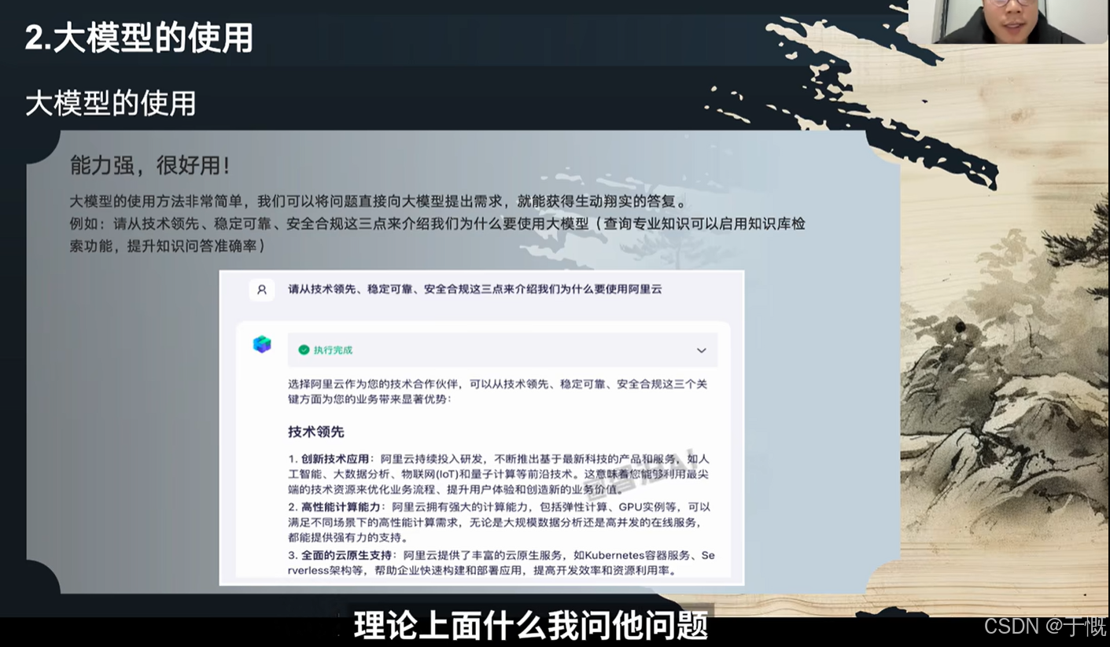Image resolution: width=1110 pixels, height=647 pixels.
Task: Click the bold text 高性能计算能力
Action: tap(341, 507)
